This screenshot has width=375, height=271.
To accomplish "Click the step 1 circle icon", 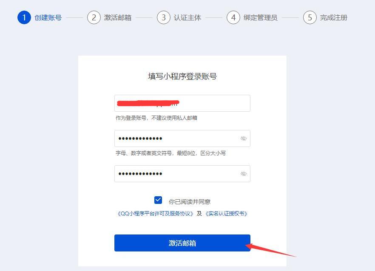I will tap(24, 17).
